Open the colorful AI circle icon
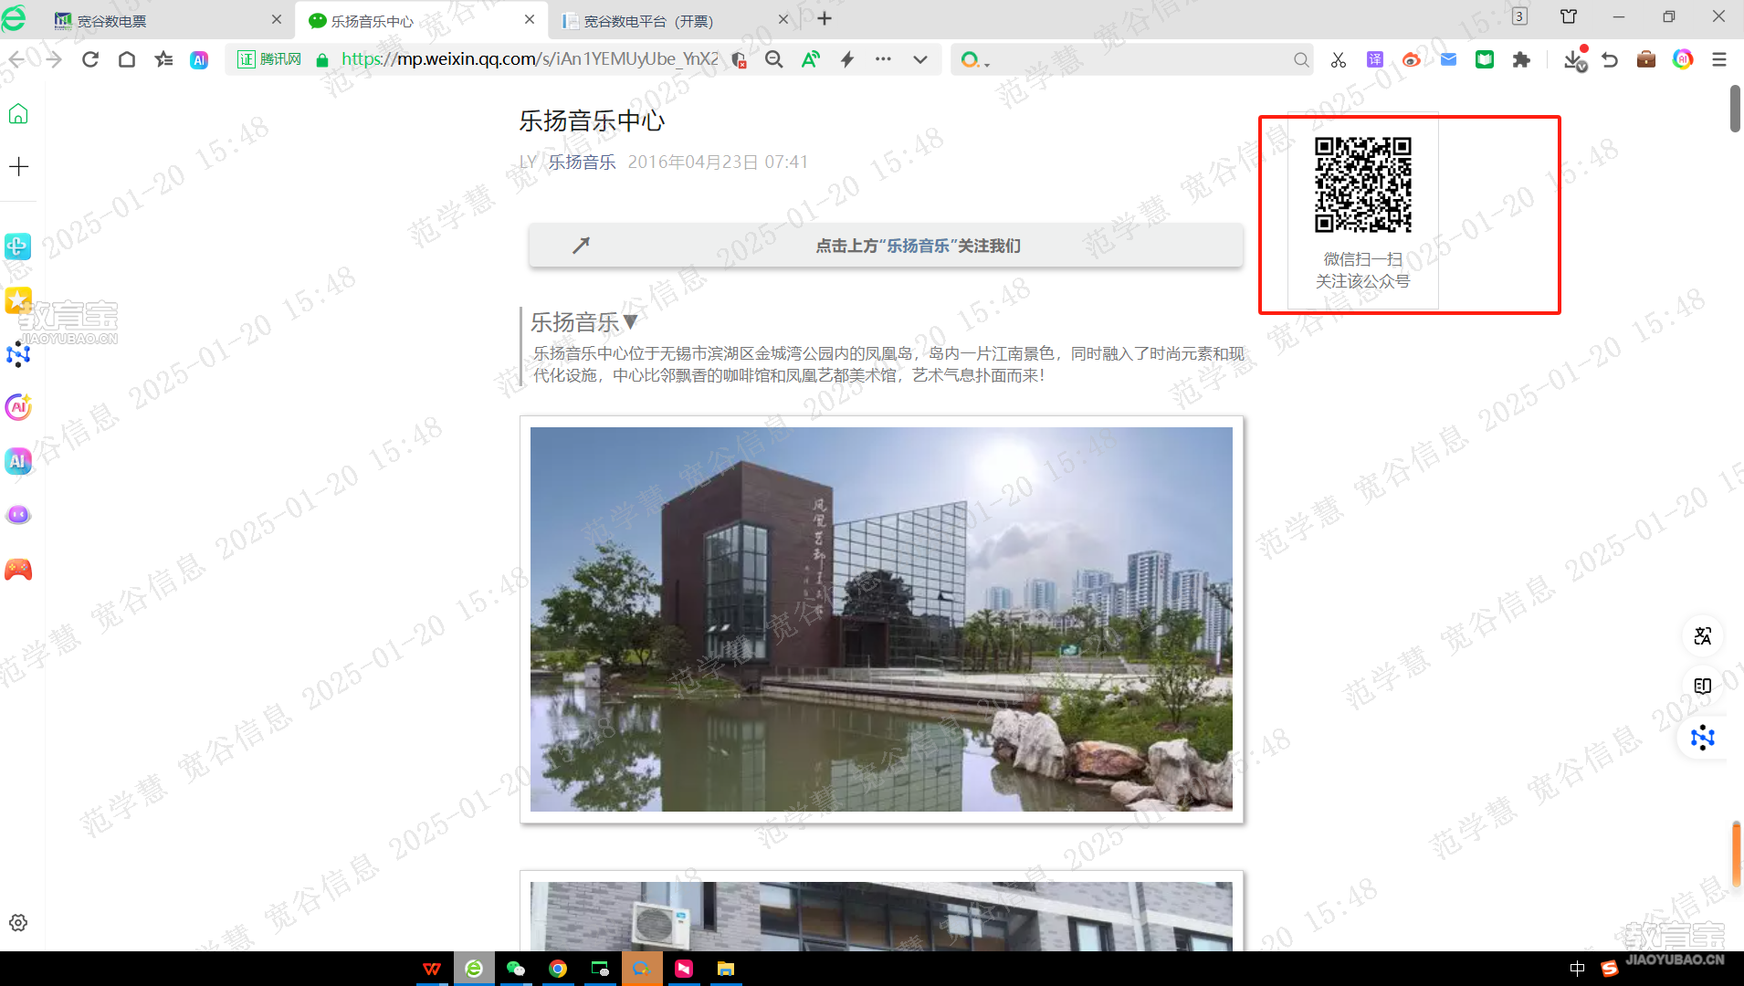1744x986 pixels. [x=1683, y=59]
